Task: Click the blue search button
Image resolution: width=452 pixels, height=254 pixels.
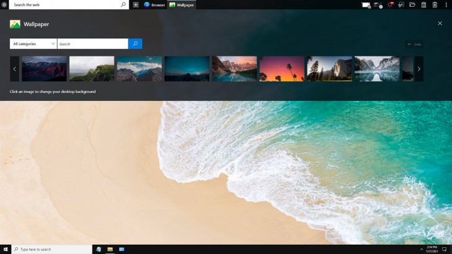Action: click(135, 44)
